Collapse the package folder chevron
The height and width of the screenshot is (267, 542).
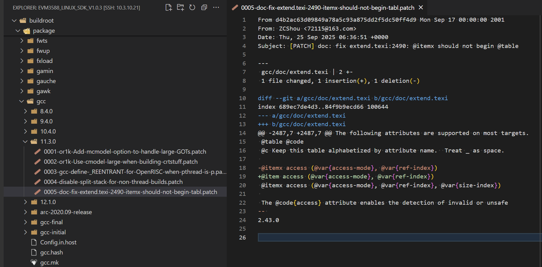tap(18, 31)
